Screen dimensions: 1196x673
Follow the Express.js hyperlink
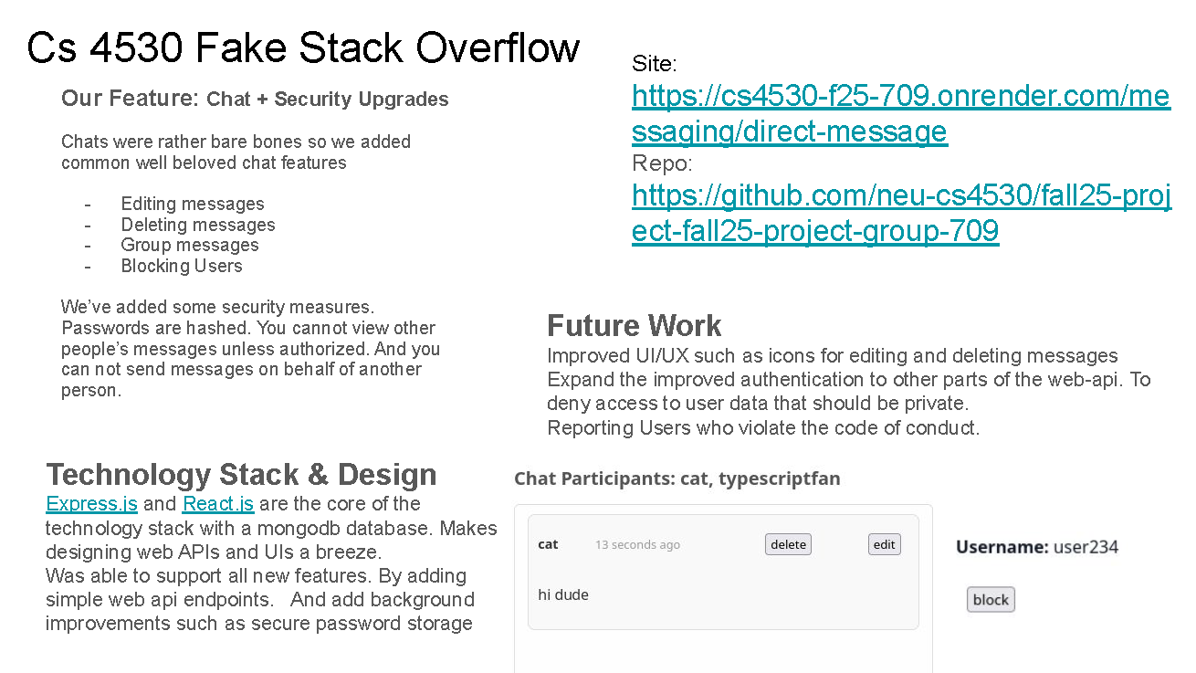tap(91, 504)
